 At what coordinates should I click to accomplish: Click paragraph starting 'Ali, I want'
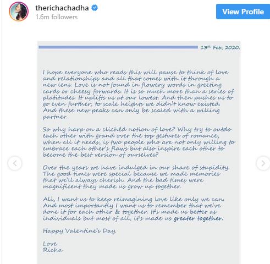134,209
